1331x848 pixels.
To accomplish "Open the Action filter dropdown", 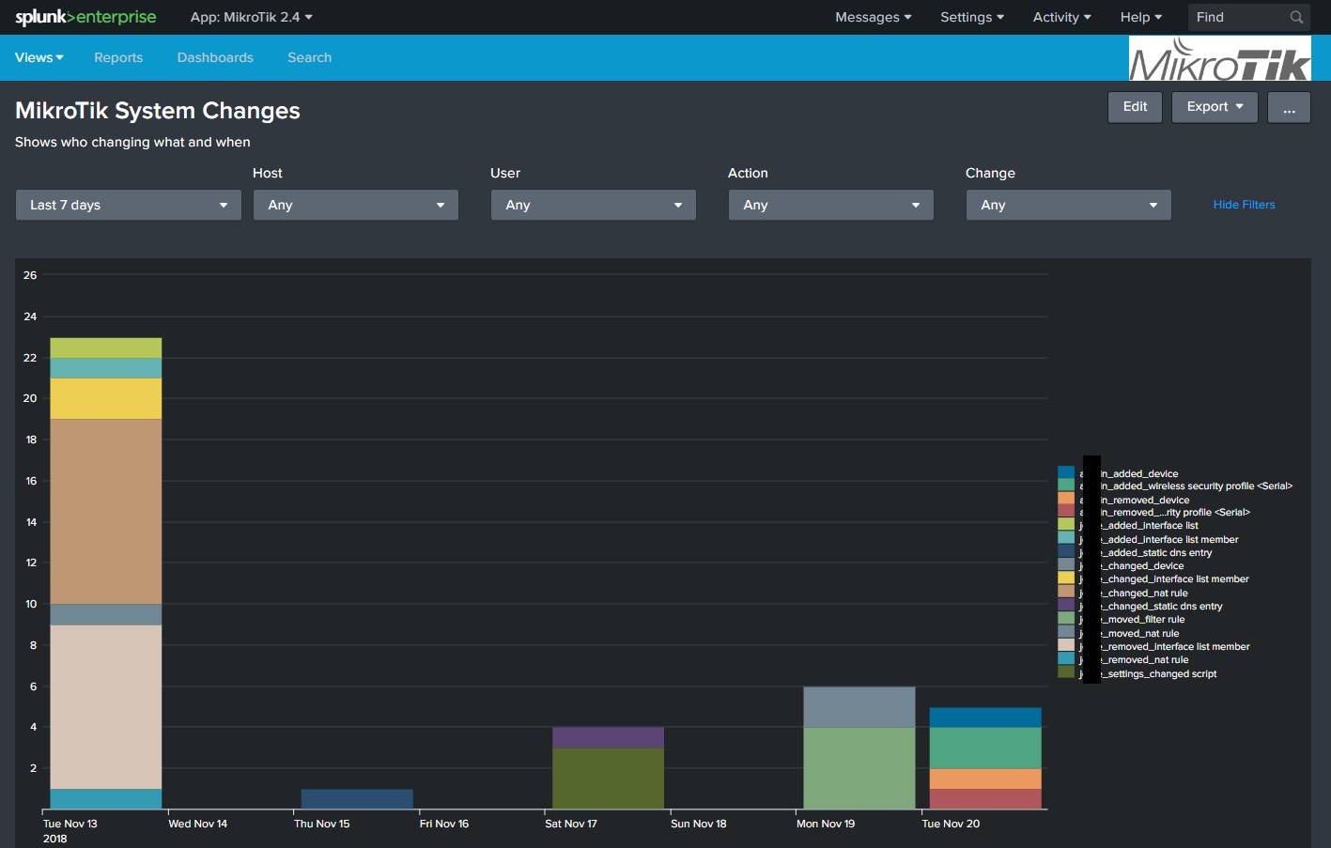I will 830,205.
